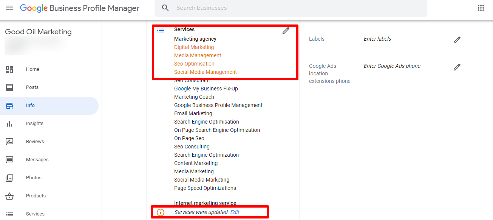Click the Products basket icon
The width and height of the screenshot is (493, 220).
tap(9, 196)
